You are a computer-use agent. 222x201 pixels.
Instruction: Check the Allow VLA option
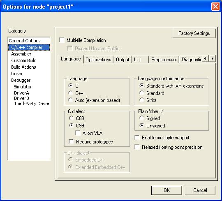(78, 133)
